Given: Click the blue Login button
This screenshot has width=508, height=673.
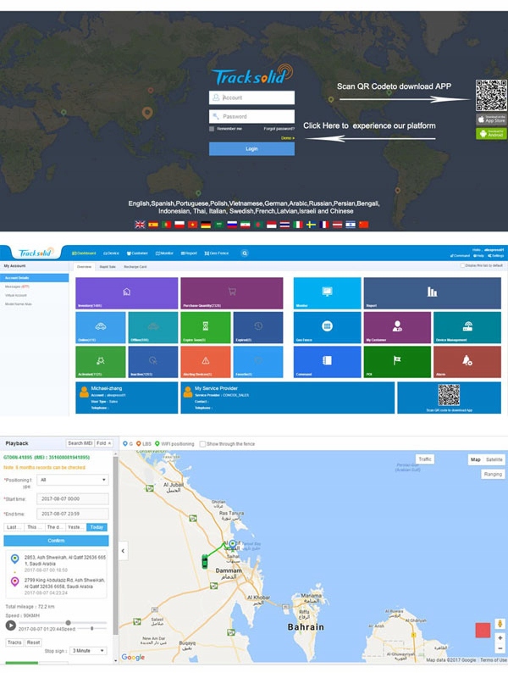Looking at the screenshot, I should [x=251, y=149].
